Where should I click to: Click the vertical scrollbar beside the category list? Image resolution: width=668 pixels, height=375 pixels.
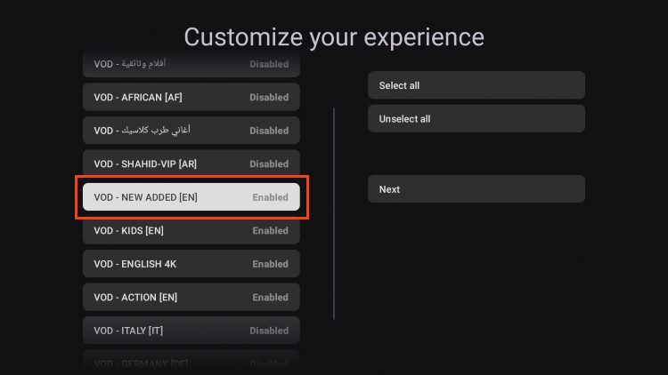click(334, 213)
